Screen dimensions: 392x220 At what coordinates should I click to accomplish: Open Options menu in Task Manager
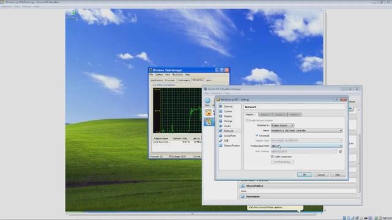(159, 75)
